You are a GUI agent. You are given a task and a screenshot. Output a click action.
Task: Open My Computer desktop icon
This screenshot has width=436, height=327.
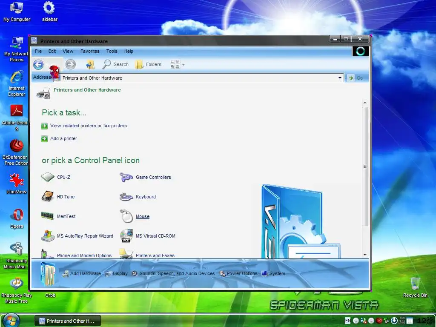pos(17,11)
